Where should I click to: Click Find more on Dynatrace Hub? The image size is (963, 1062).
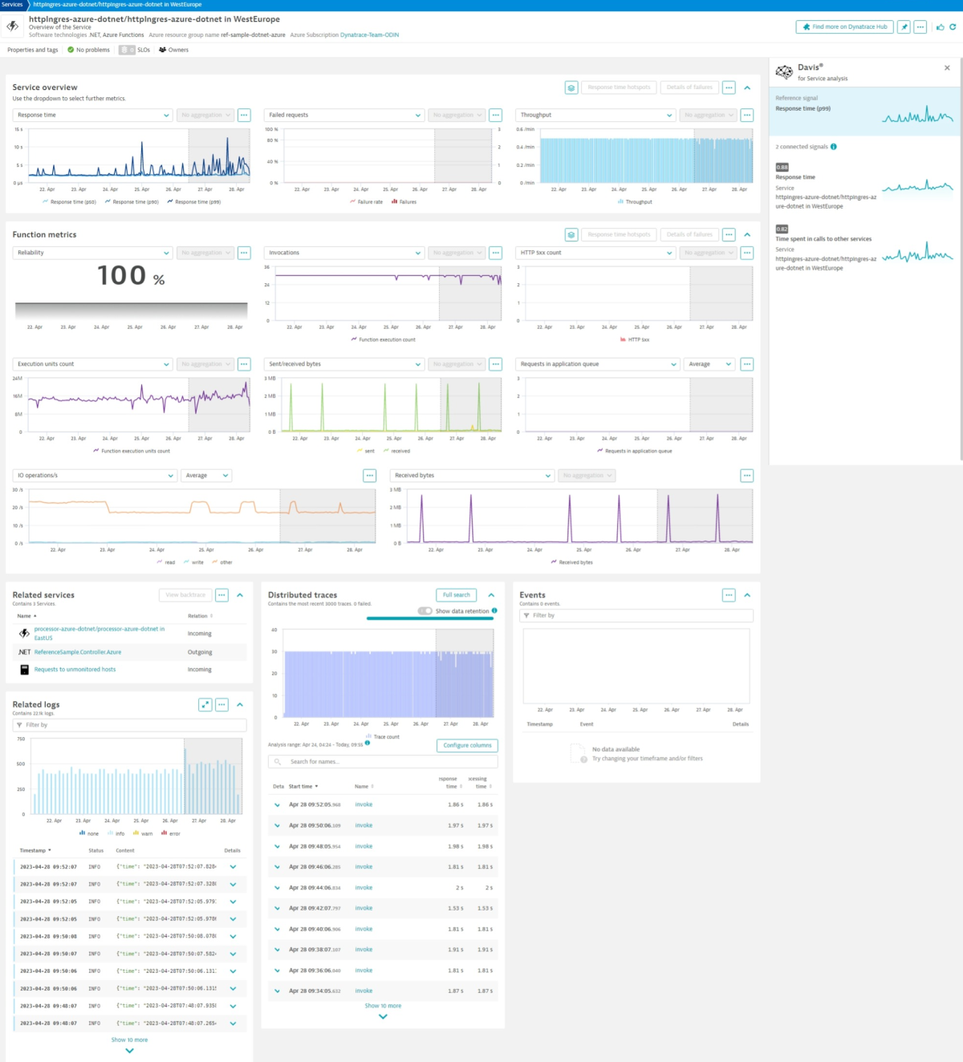tap(843, 26)
